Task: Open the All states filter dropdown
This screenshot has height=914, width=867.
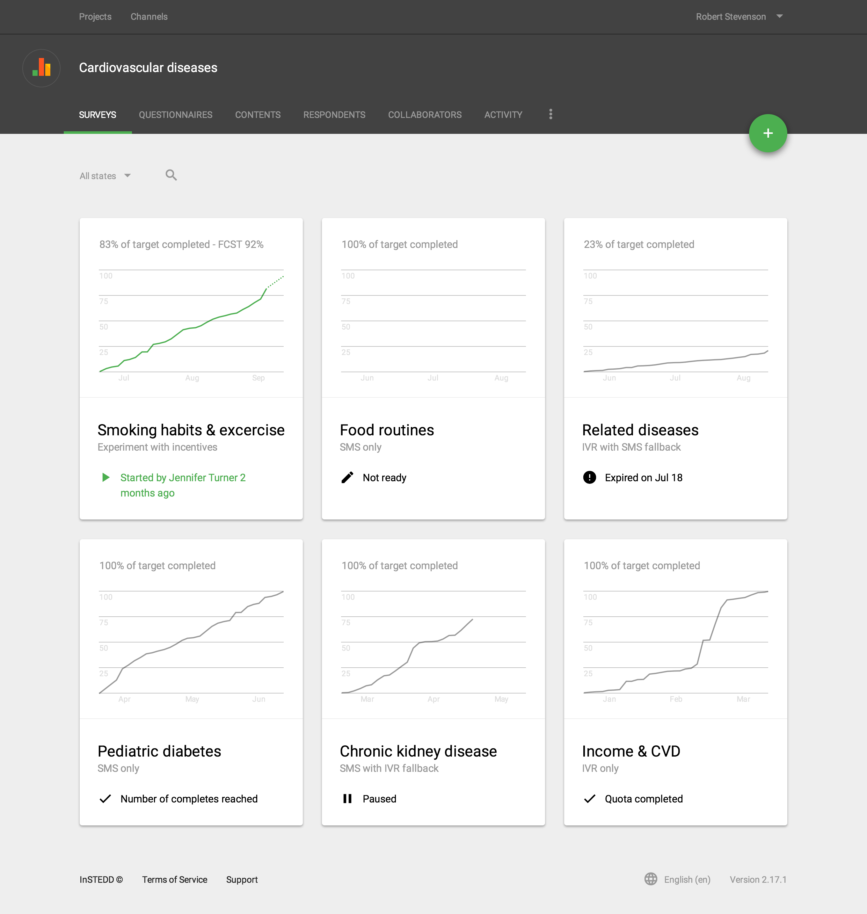Action: click(106, 176)
